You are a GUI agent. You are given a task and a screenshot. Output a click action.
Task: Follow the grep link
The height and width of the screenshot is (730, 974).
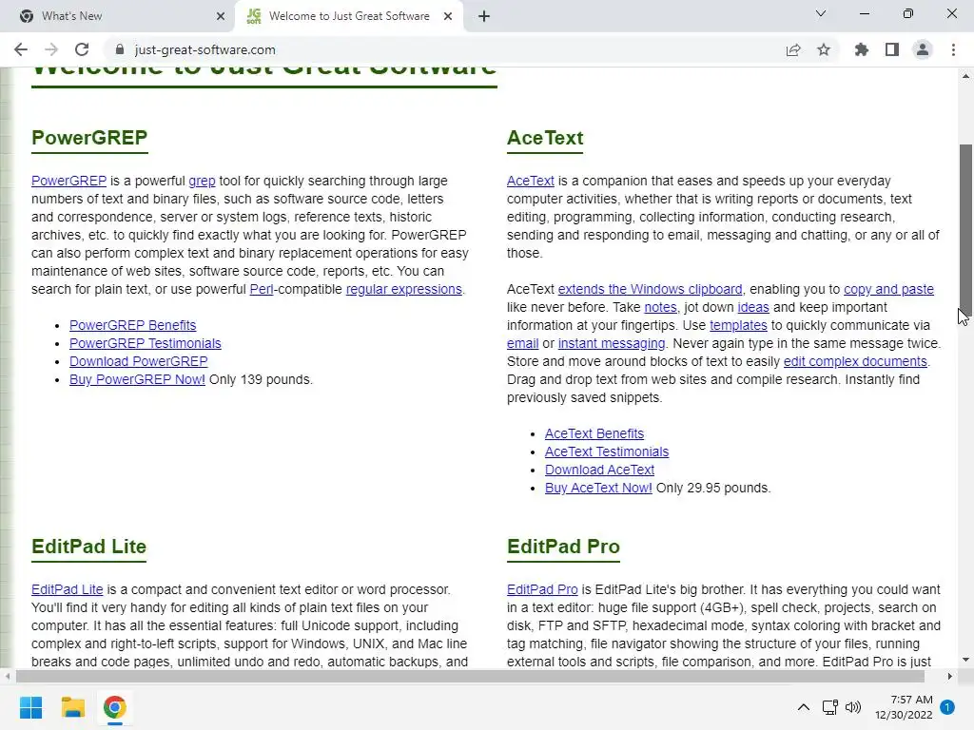202,182
